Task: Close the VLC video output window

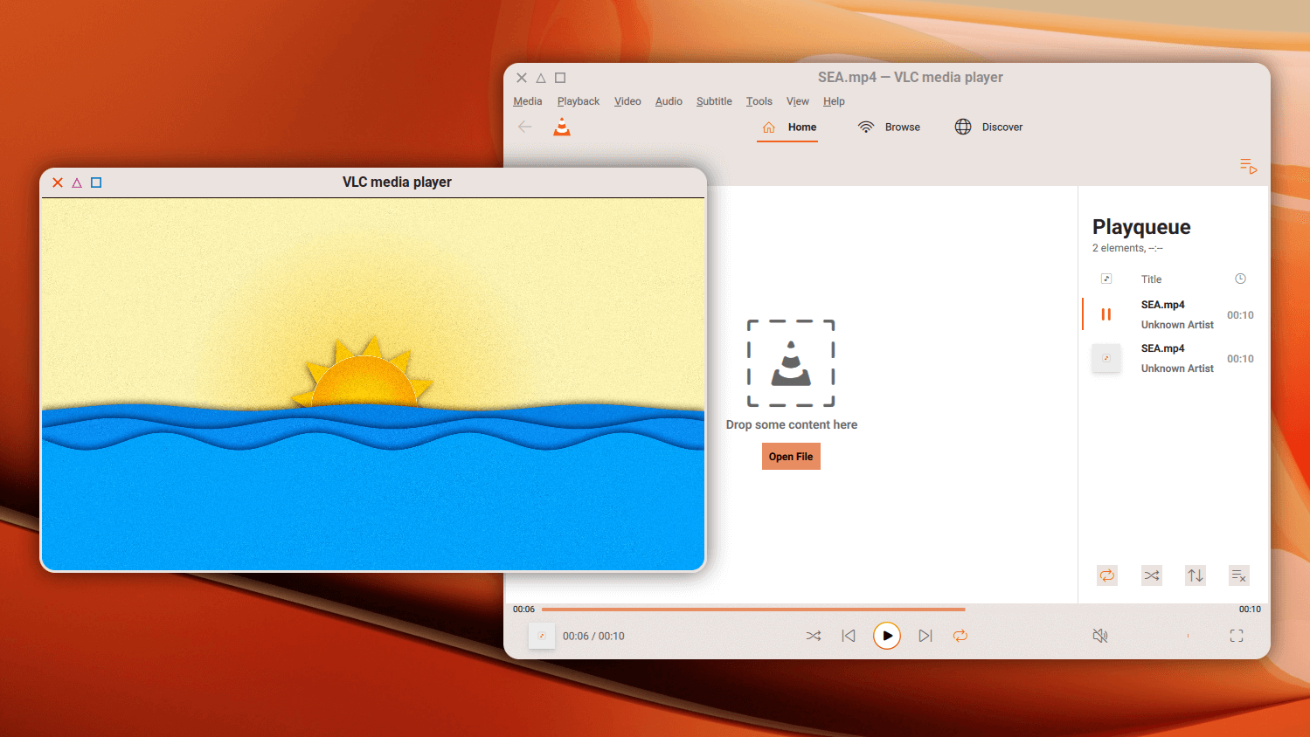Action: pyautogui.click(x=58, y=183)
